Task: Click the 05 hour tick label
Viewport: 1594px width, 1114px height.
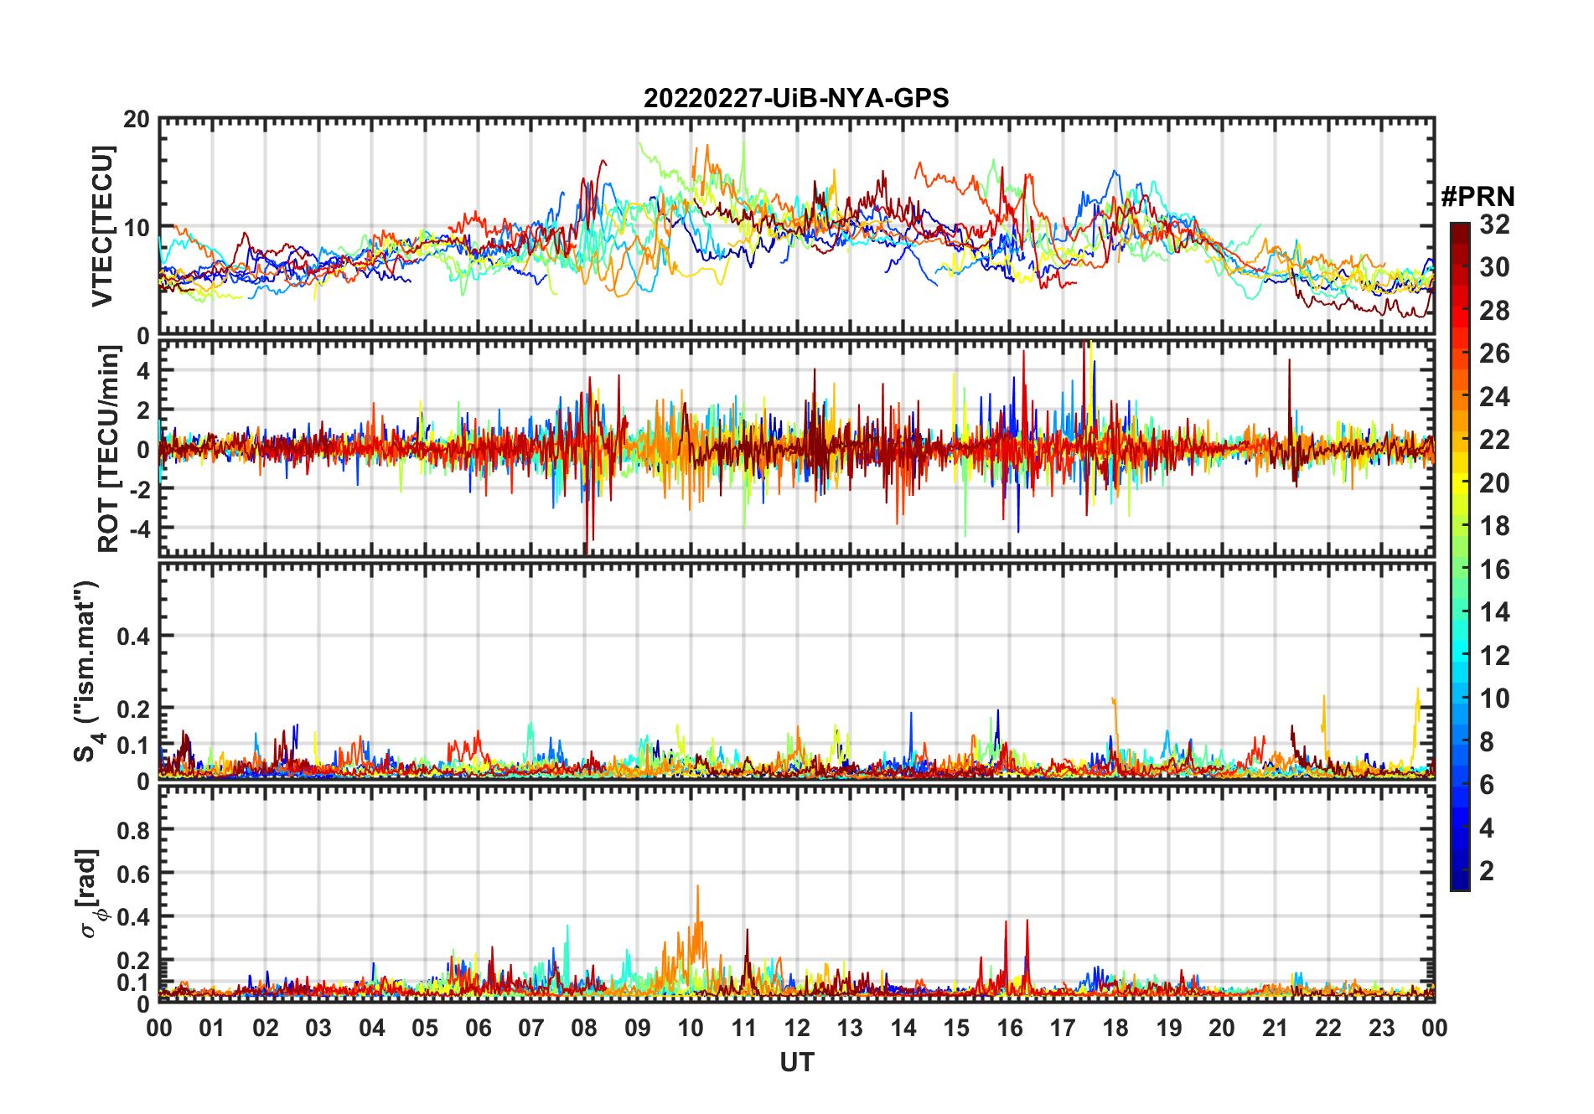Action: click(x=425, y=1028)
